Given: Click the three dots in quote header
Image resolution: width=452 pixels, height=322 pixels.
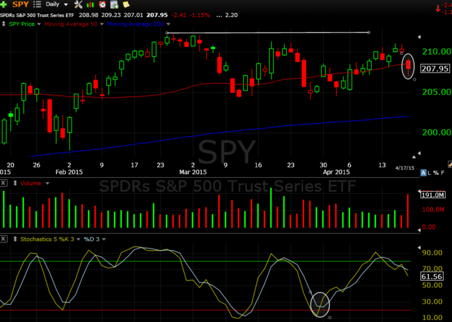Looking at the screenshot, I should 219,16.
